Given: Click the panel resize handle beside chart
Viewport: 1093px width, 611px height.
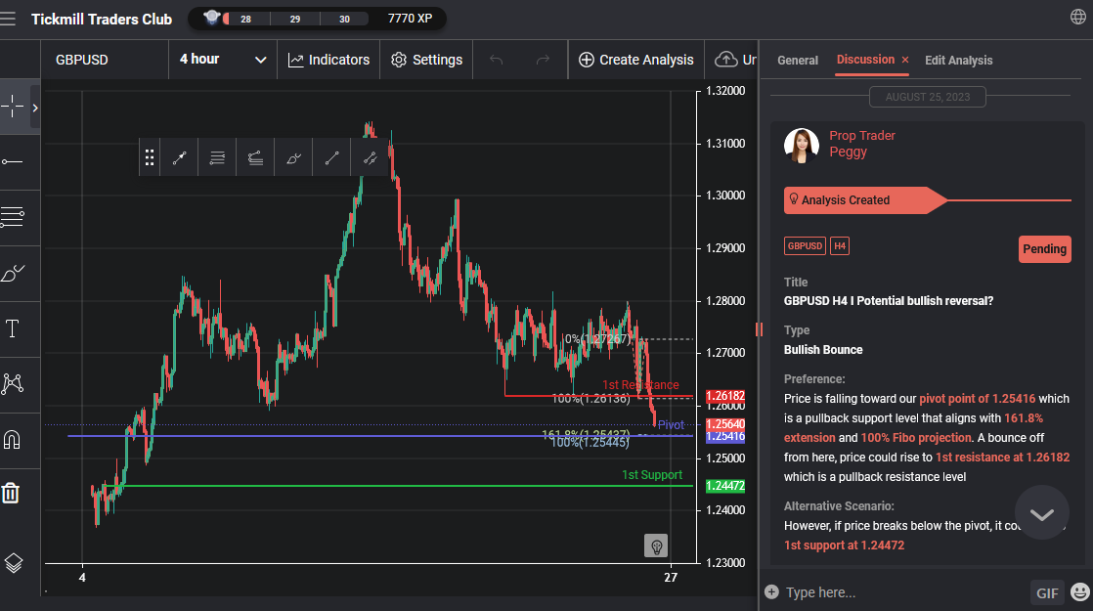Looking at the screenshot, I should click(x=759, y=329).
